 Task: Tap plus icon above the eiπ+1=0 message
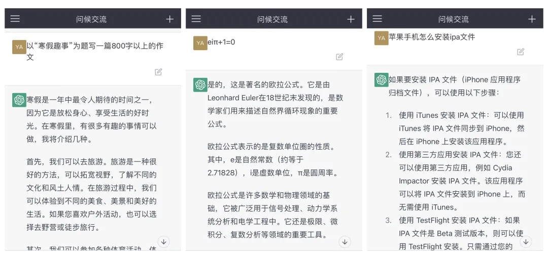coord(351,19)
